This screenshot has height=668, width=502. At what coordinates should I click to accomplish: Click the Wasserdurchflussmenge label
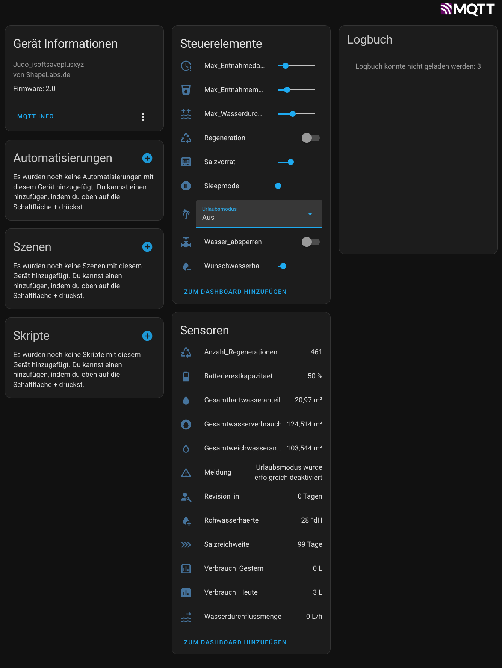tap(243, 617)
